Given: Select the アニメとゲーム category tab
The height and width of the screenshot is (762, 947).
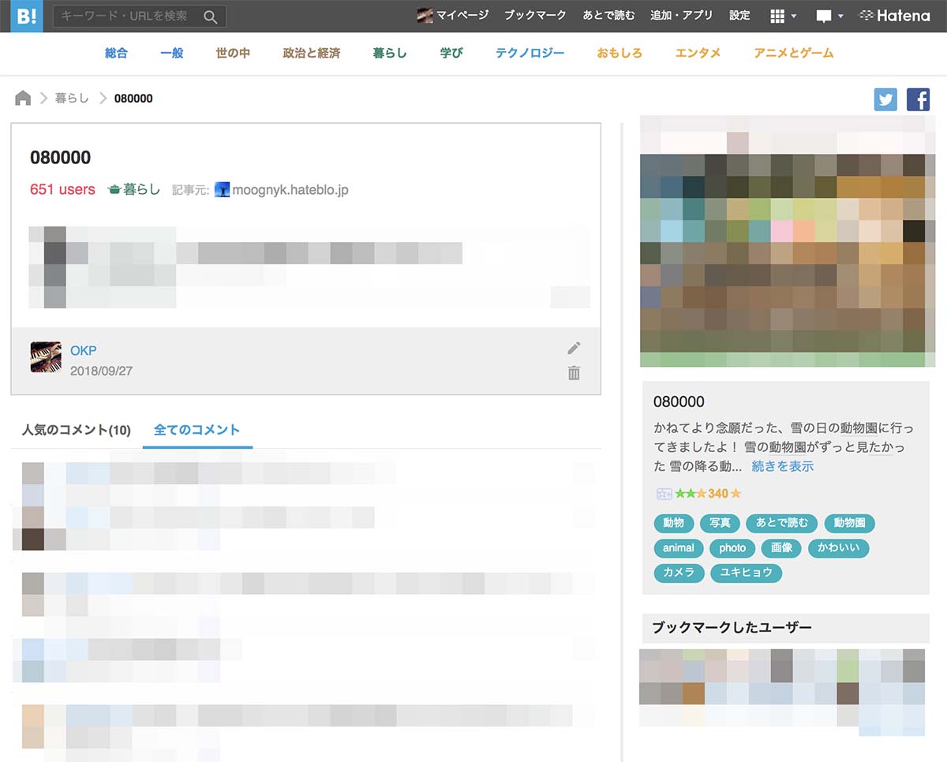Looking at the screenshot, I should tap(793, 53).
